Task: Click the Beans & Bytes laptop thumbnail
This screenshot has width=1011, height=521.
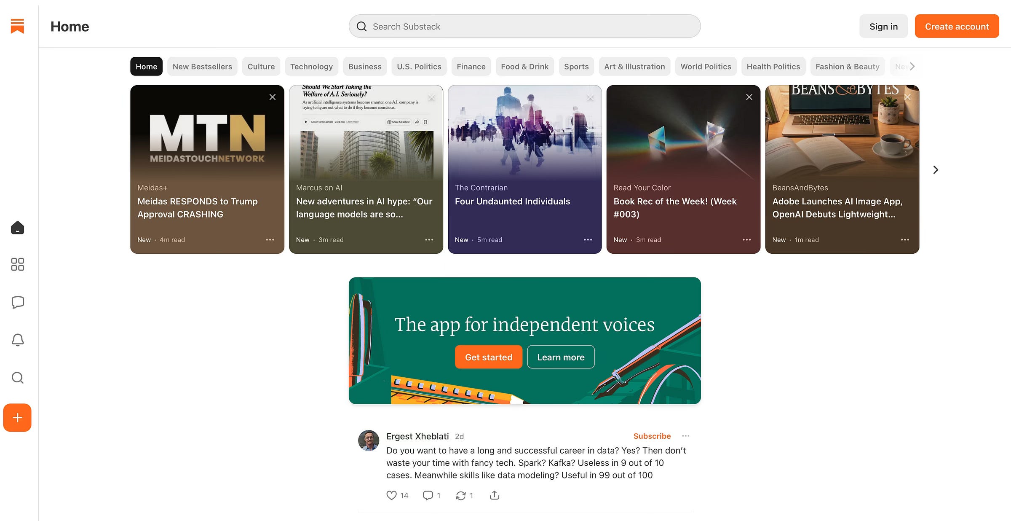Action: (x=842, y=134)
